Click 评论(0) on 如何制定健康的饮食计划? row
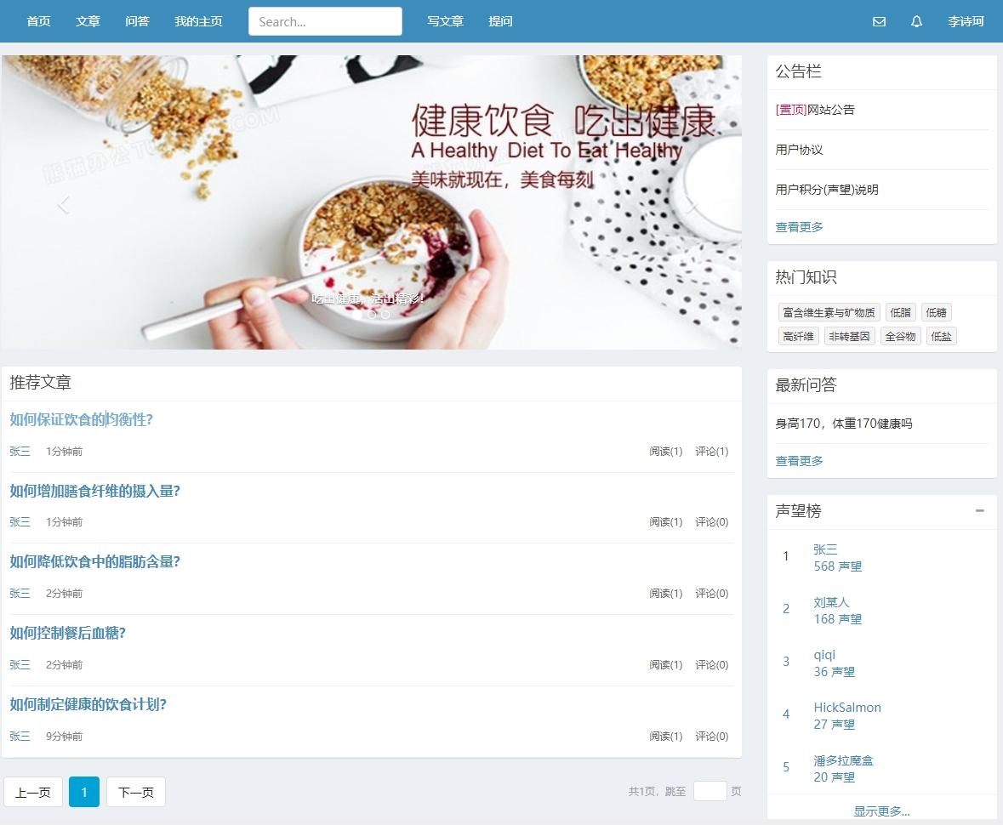Screen dimensions: 1003x825 coord(712,736)
